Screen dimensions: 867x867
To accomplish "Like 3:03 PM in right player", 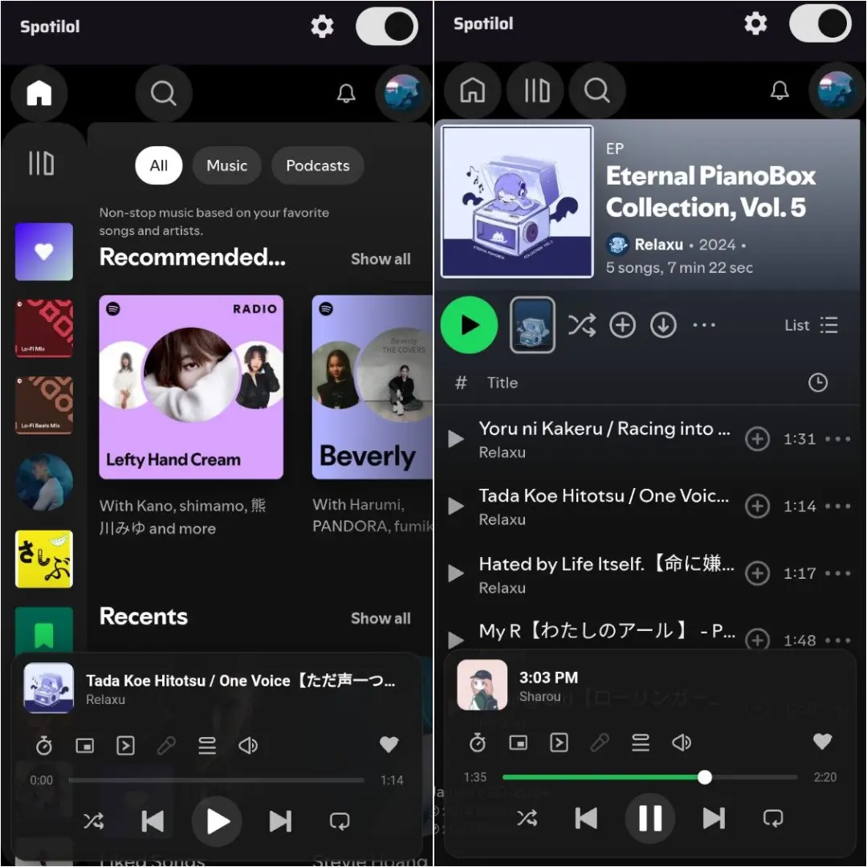I will [x=822, y=742].
